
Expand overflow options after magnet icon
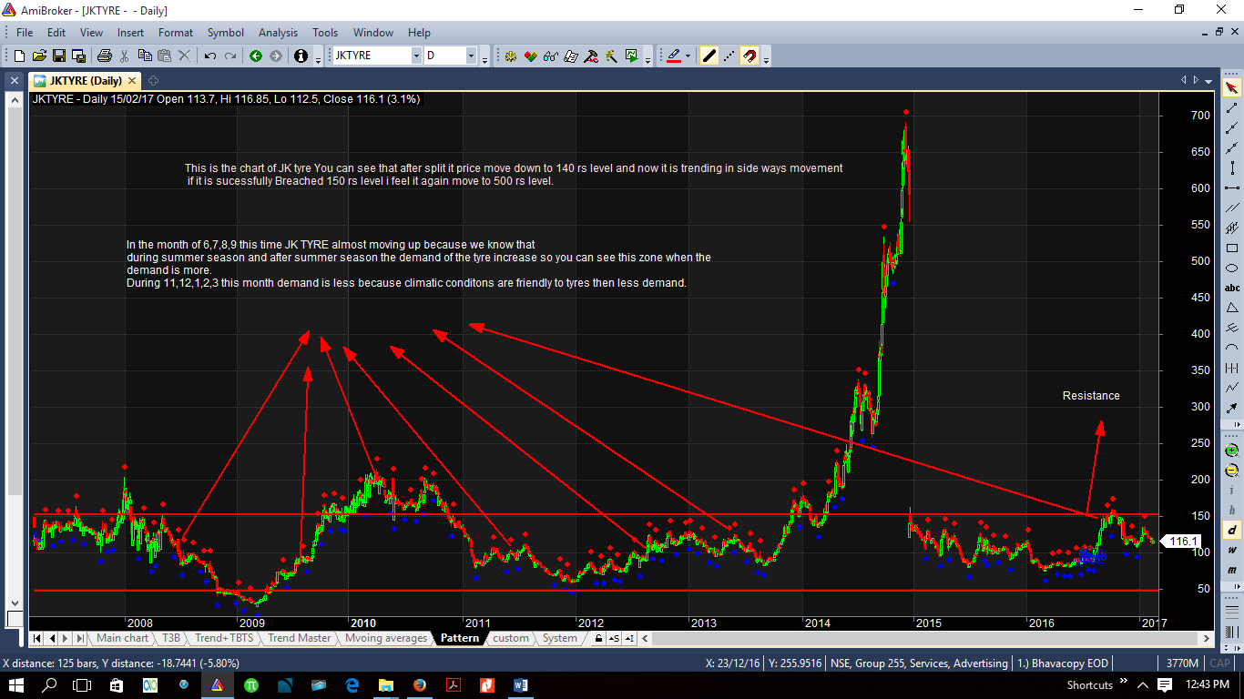[x=767, y=58]
